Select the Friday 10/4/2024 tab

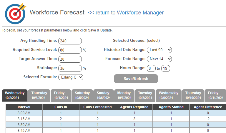(61, 95)
